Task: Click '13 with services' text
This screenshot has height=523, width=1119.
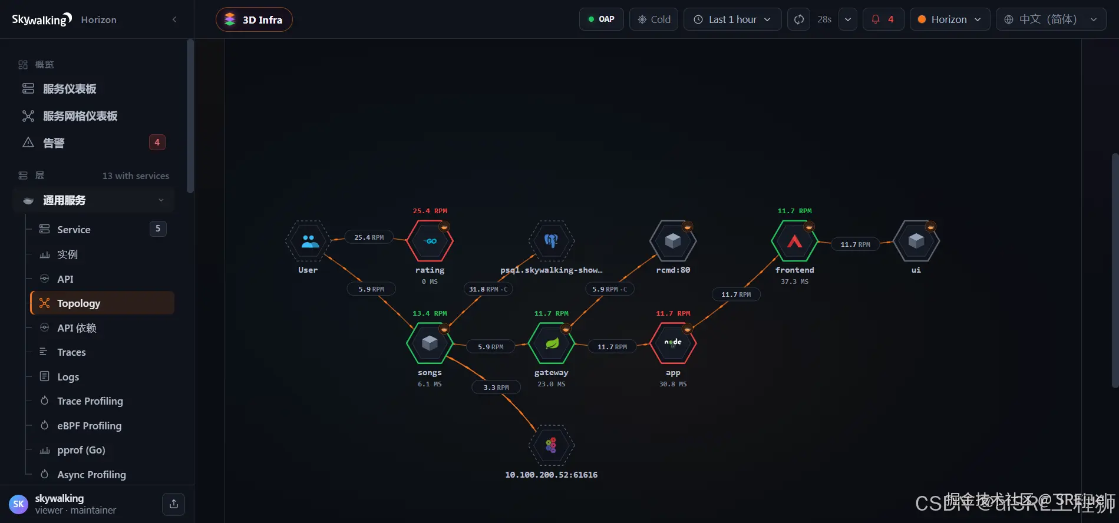Action: pos(136,176)
